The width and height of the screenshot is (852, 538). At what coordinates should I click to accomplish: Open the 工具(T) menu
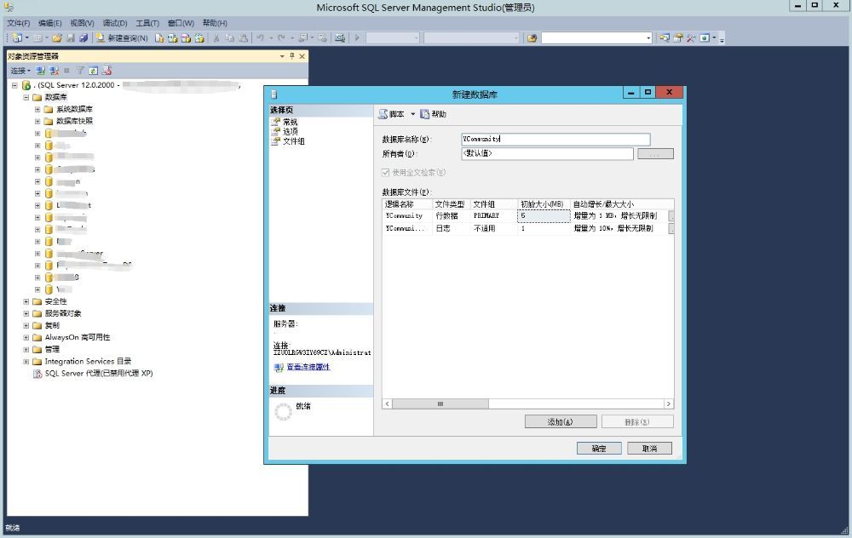(x=147, y=23)
